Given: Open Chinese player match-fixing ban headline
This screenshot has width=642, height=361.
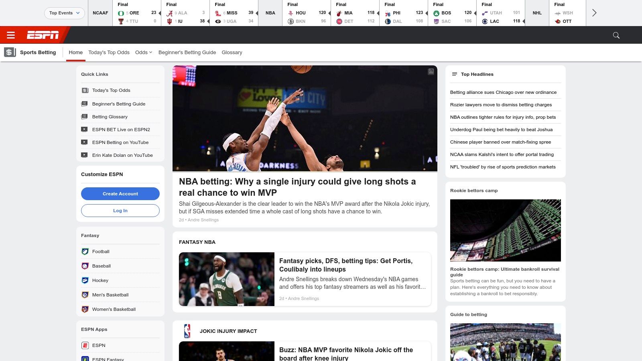Looking at the screenshot, I should pyautogui.click(x=500, y=142).
